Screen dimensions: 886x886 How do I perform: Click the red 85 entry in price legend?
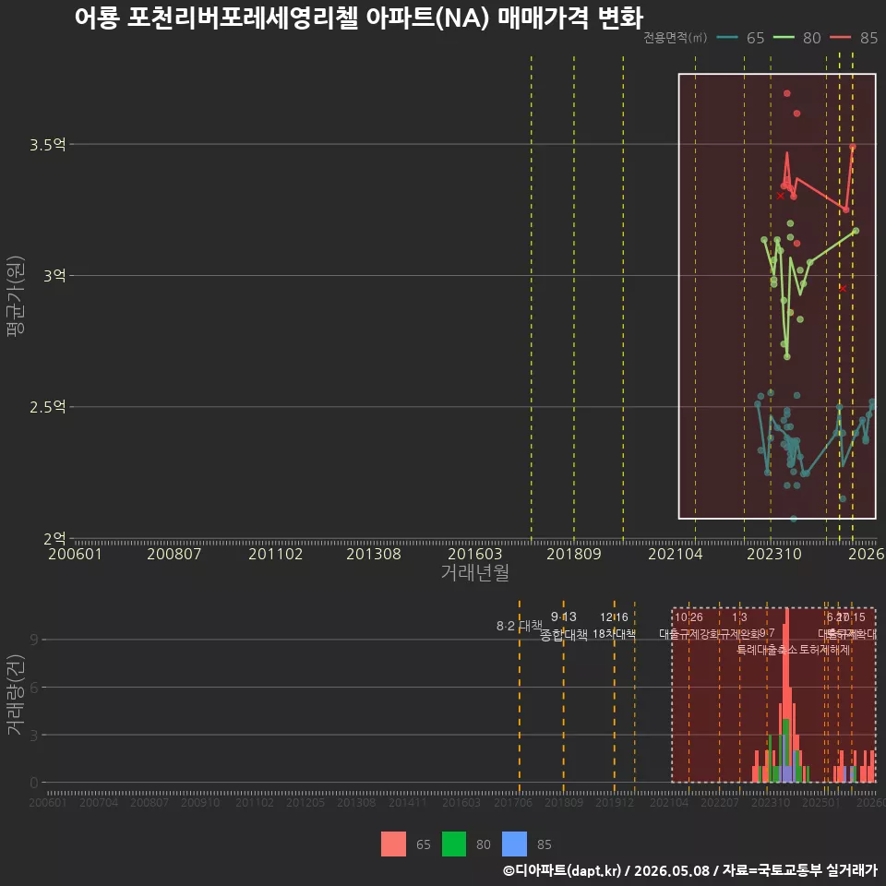854,38
